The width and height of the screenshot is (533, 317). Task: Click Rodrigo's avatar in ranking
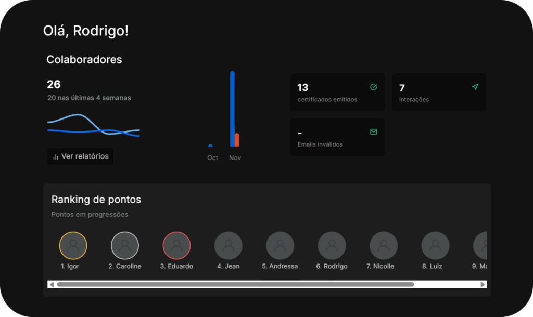[332, 246]
